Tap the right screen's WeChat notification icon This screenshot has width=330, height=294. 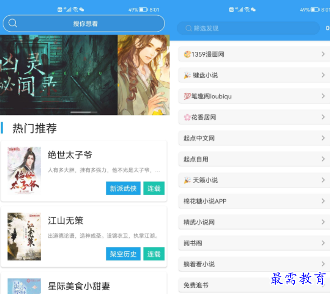pos(254,9)
